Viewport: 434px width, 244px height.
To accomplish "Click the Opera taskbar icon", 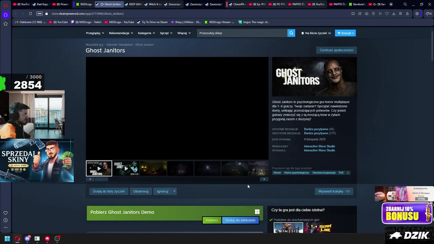I will (17, 239).
